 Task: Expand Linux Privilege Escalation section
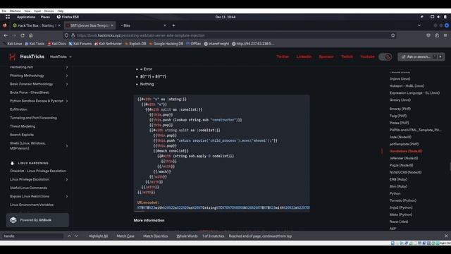pos(67,179)
